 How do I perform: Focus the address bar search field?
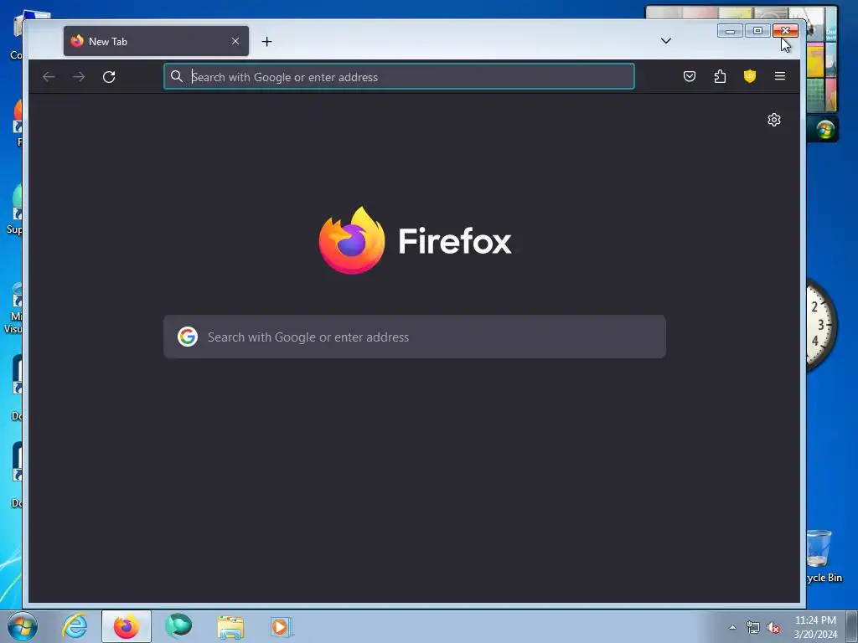click(399, 76)
